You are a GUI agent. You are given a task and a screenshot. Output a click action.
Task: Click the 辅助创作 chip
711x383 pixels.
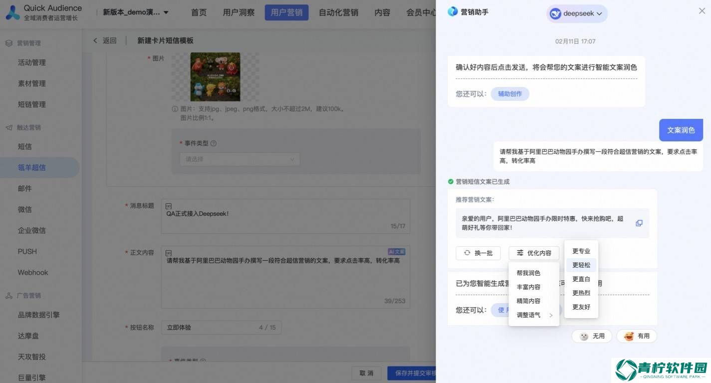tap(510, 94)
